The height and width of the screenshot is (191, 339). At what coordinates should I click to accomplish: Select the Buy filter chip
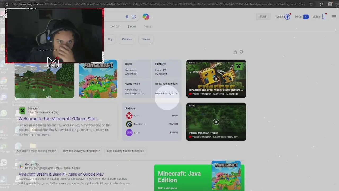click(x=110, y=39)
